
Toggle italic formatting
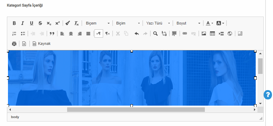(22, 23)
